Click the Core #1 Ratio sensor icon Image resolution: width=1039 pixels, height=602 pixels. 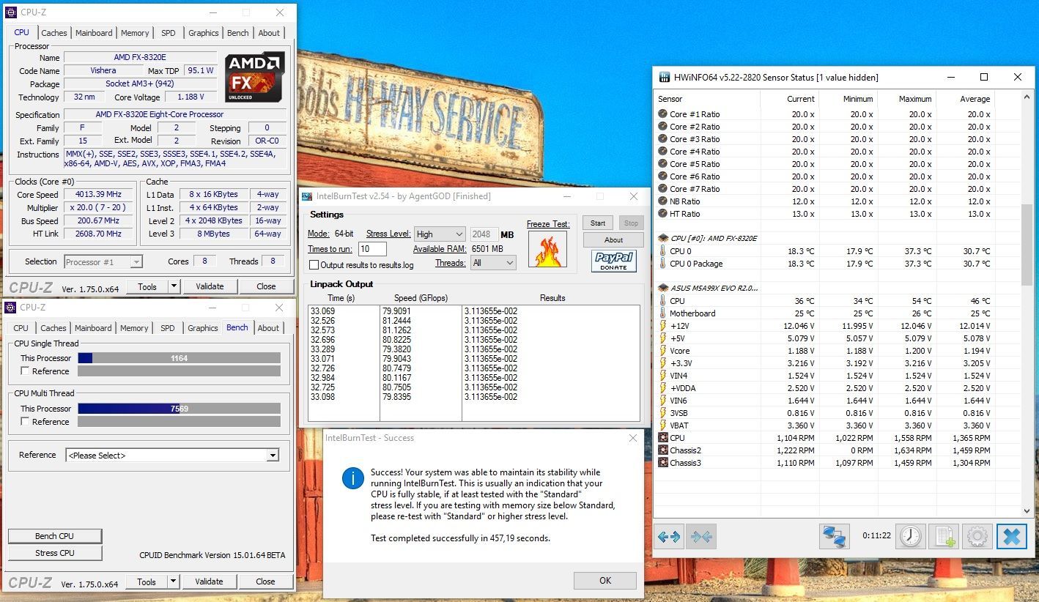point(663,114)
